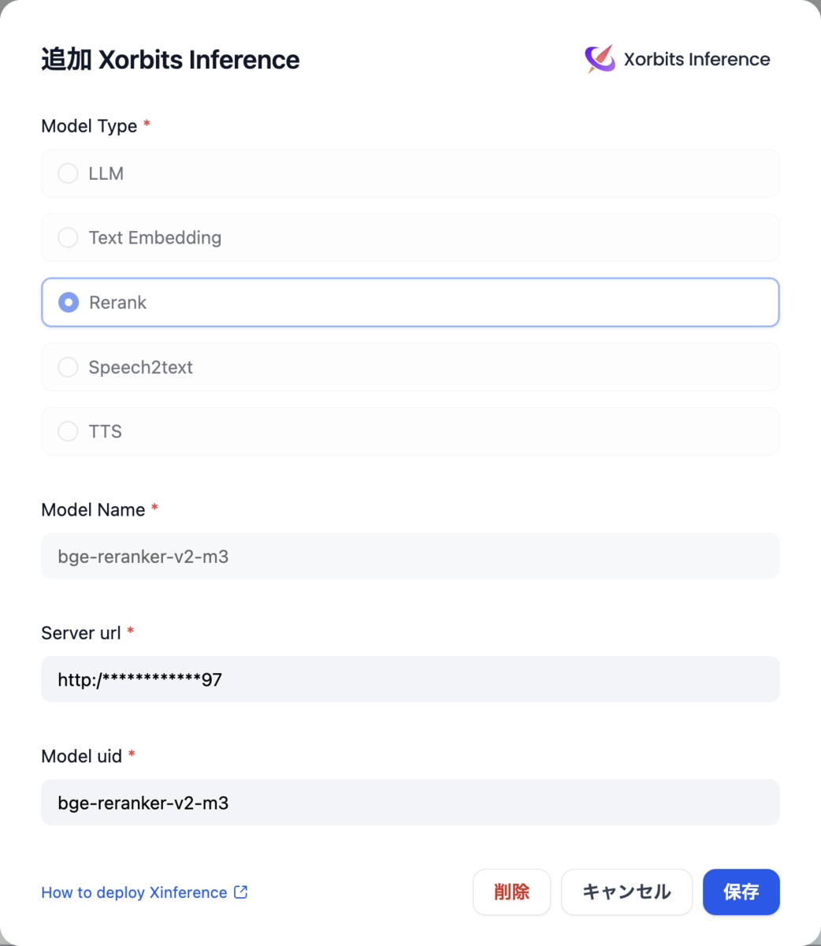Select the TTS radio button
The width and height of the screenshot is (821, 946).
coord(69,431)
